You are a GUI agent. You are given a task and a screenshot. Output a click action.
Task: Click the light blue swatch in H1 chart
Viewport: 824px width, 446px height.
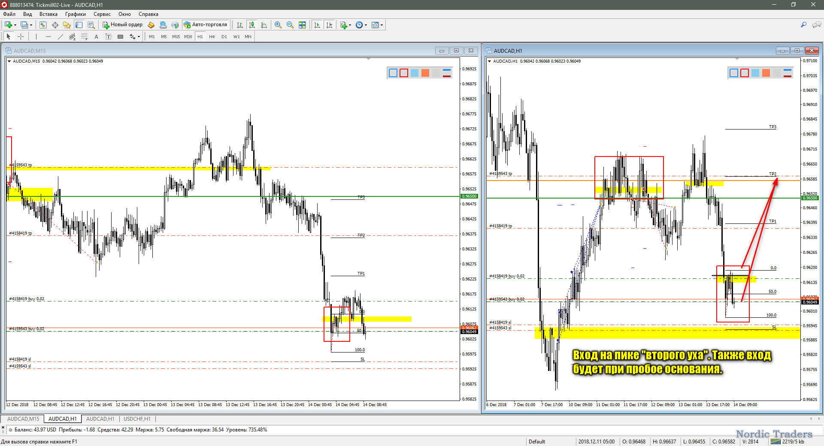tap(755, 73)
